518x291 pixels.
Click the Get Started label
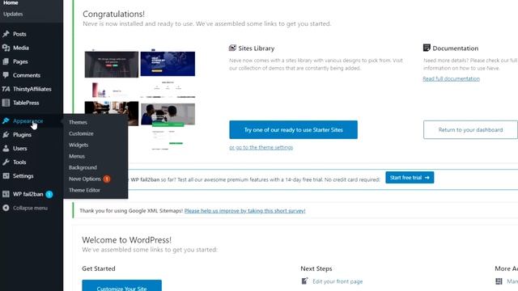coord(99,268)
